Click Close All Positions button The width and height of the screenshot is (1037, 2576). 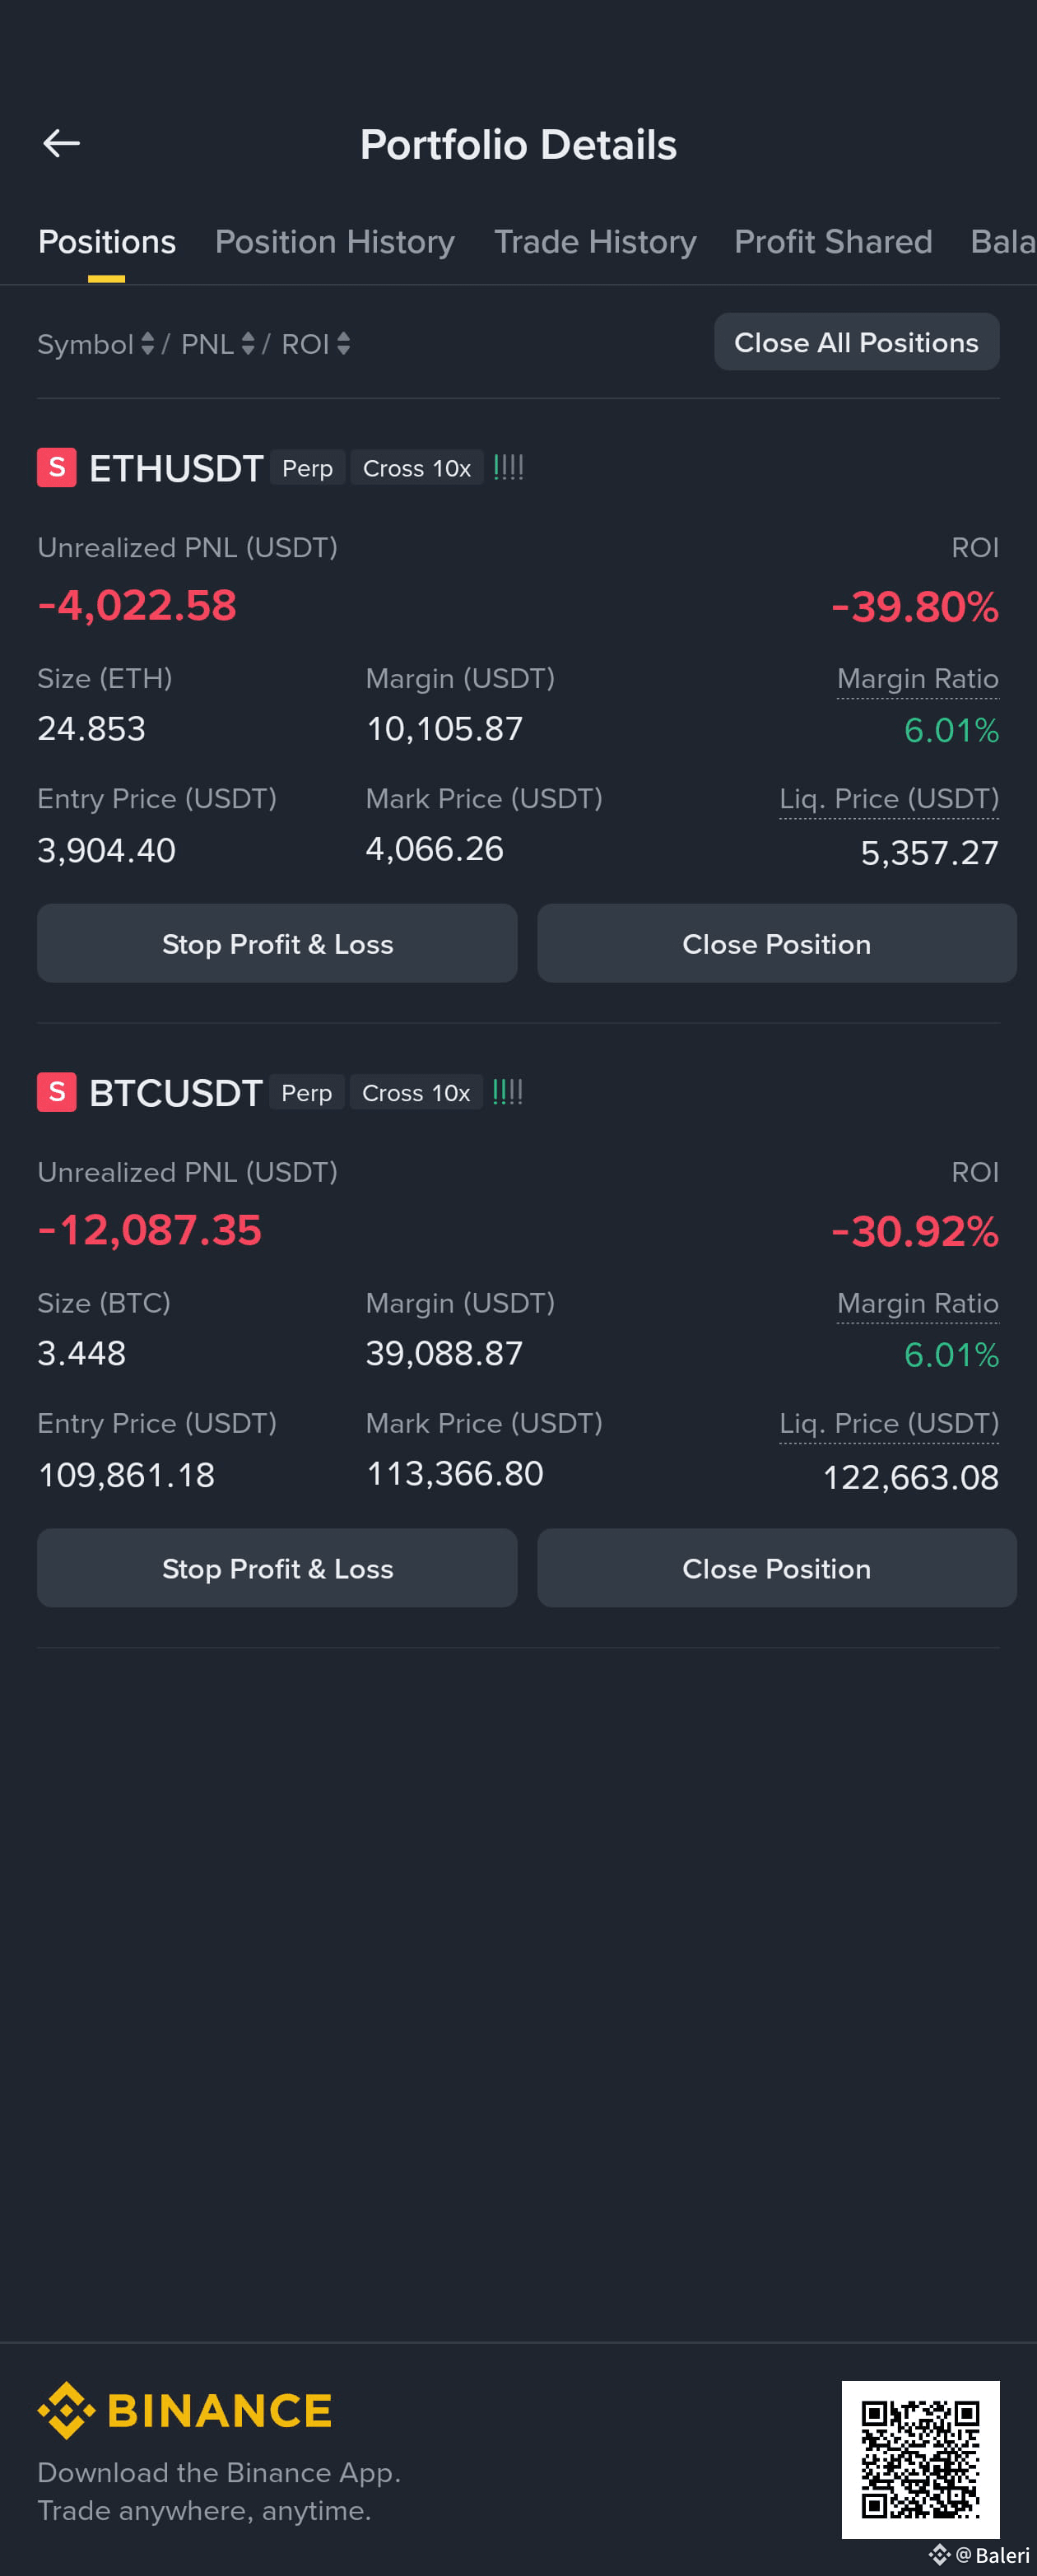[856, 342]
